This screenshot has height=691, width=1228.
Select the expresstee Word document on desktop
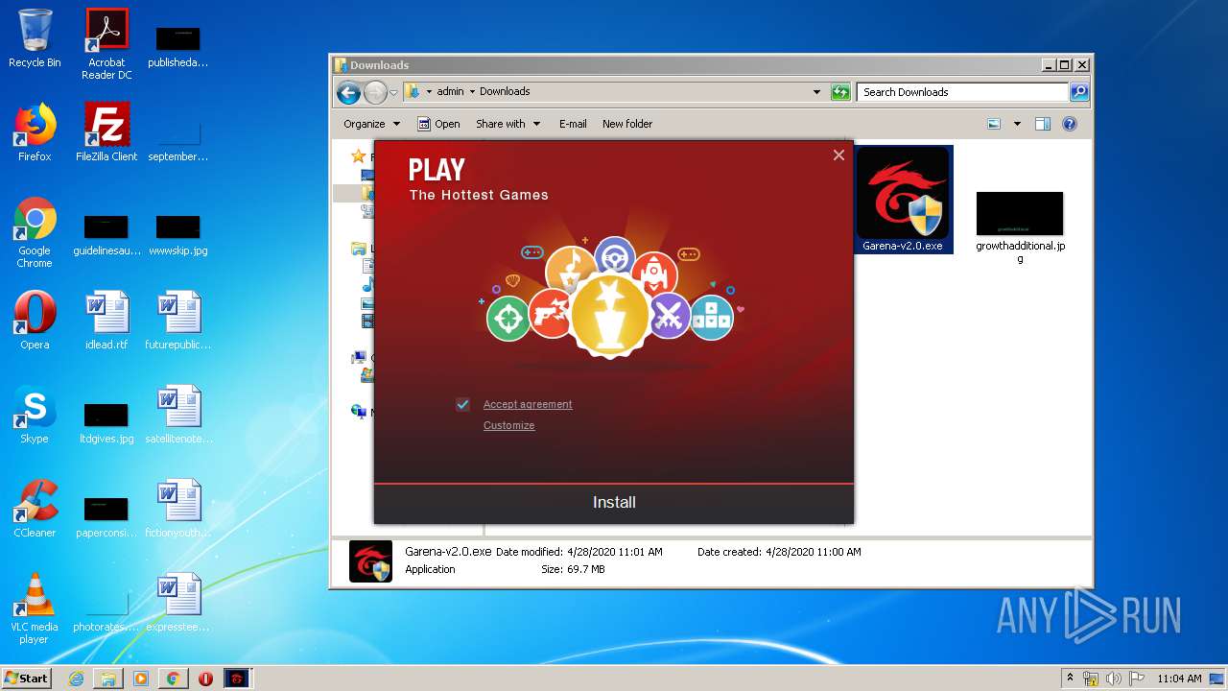[x=178, y=603]
